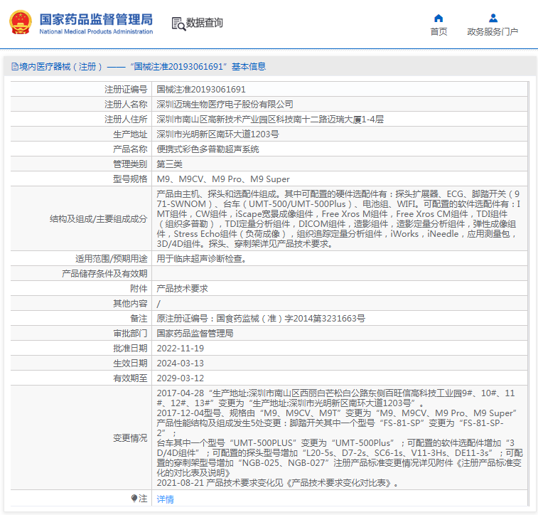Click registration number 国械注准20193061691 cell
Screen dimensions: 538x515
point(201,90)
